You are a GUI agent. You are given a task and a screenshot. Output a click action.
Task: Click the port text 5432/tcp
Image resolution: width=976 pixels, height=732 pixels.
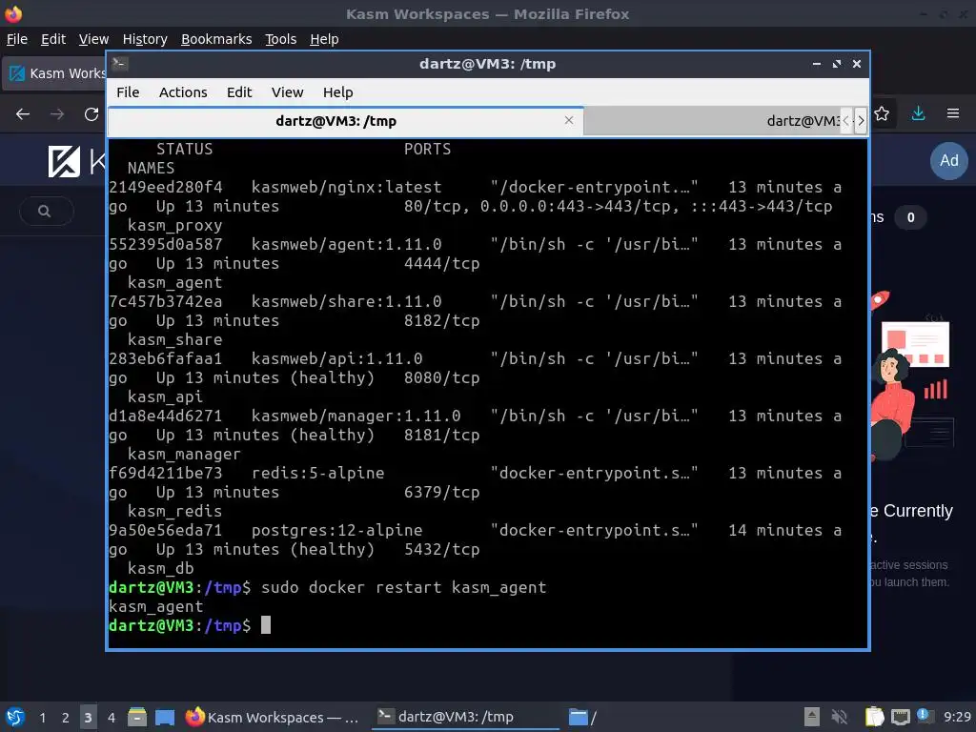pyautogui.click(x=442, y=550)
